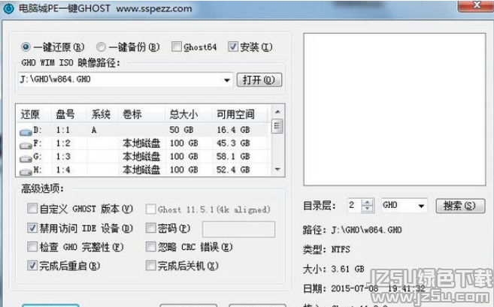The width and height of the screenshot is (494, 307).
Task: Click the 还原 column header
Action: coord(33,114)
